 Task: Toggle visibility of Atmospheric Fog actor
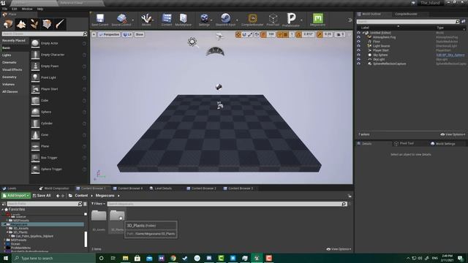358,37
